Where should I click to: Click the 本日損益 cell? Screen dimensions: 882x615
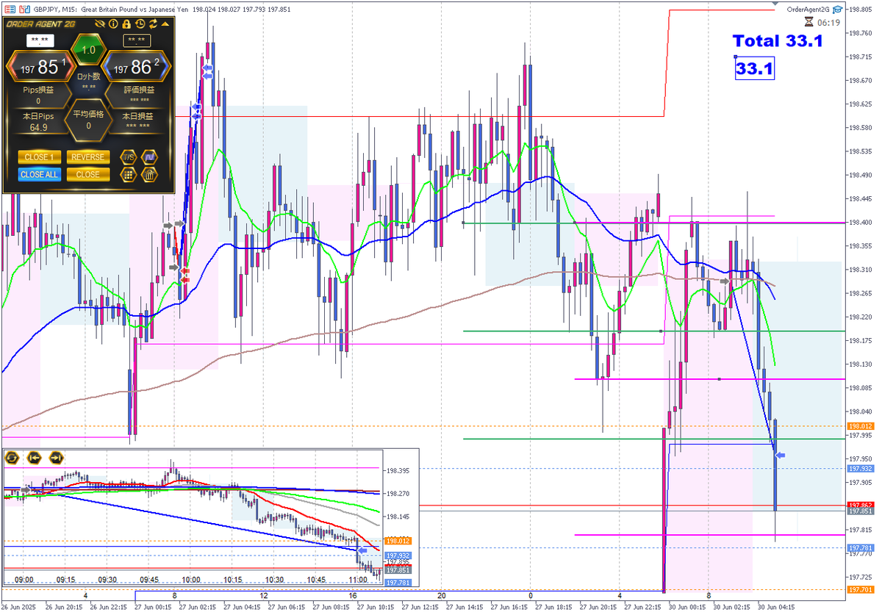click(x=137, y=121)
